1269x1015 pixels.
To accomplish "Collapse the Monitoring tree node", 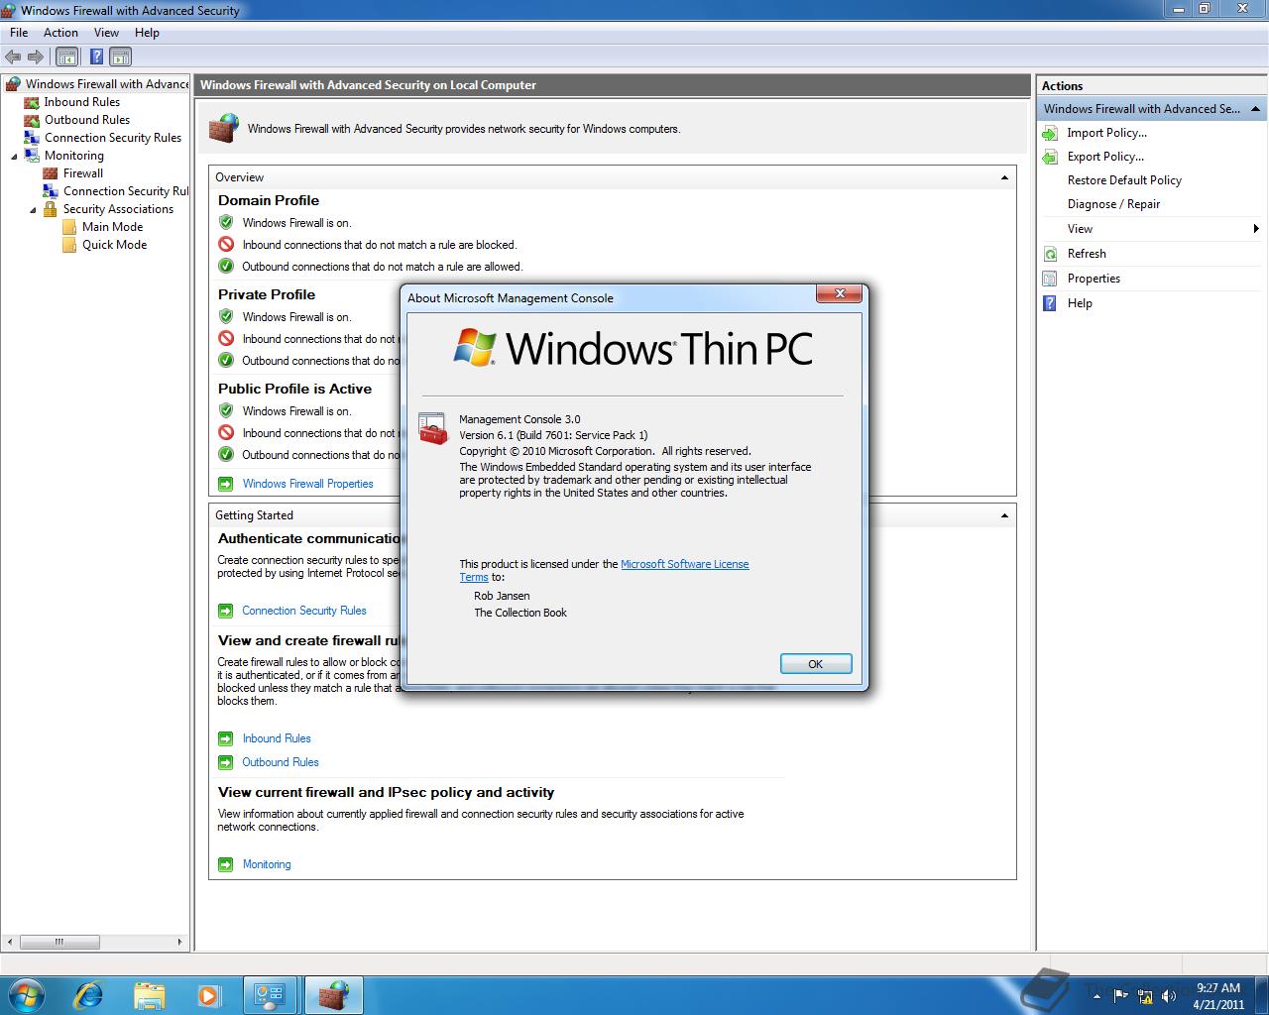I will click(x=14, y=156).
